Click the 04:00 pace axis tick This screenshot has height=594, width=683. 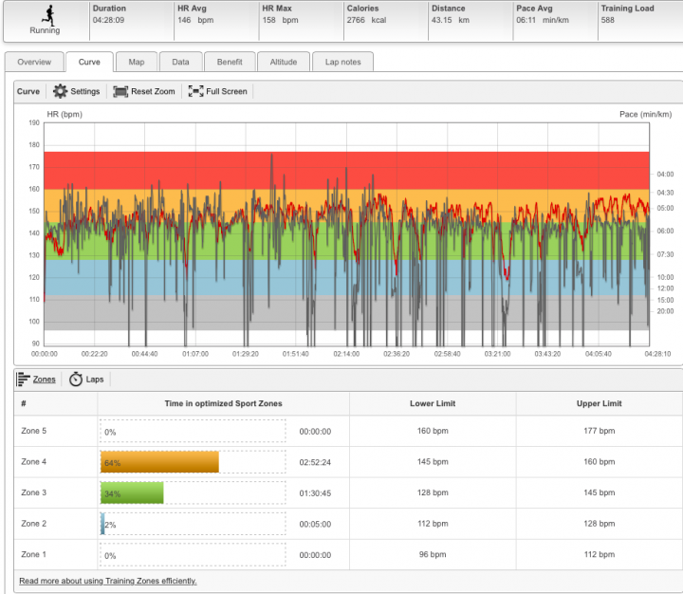pyautogui.click(x=665, y=175)
